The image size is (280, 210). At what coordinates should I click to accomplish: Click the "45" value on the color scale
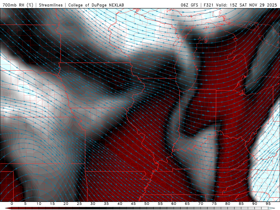point(133,204)
